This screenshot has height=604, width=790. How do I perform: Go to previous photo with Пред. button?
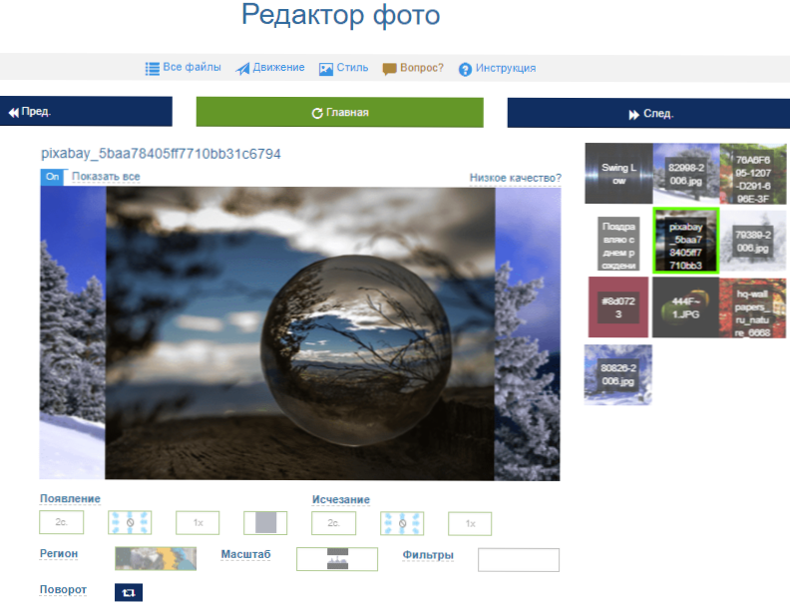[86, 112]
